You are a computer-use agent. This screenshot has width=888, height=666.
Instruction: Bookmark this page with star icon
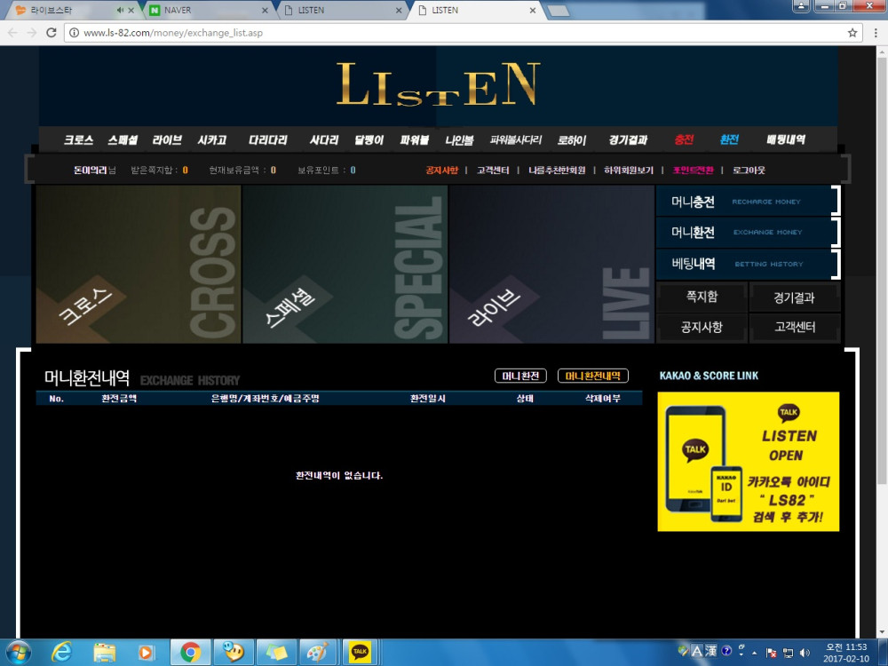pyautogui.click(x=852, y=33)
